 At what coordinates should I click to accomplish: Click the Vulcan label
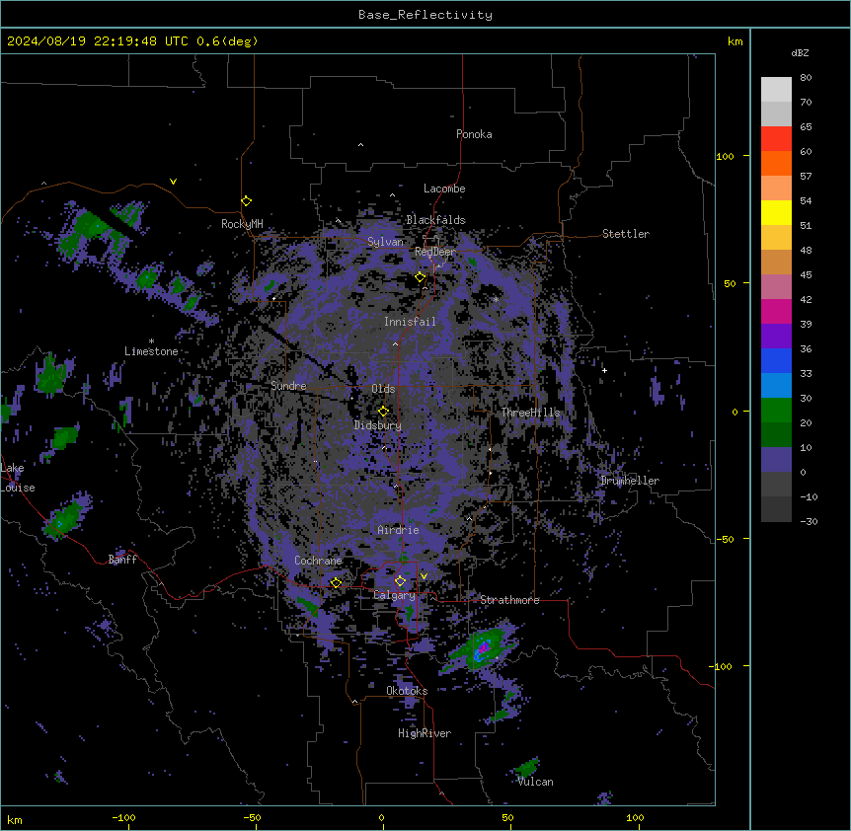[x=536, y=782]
